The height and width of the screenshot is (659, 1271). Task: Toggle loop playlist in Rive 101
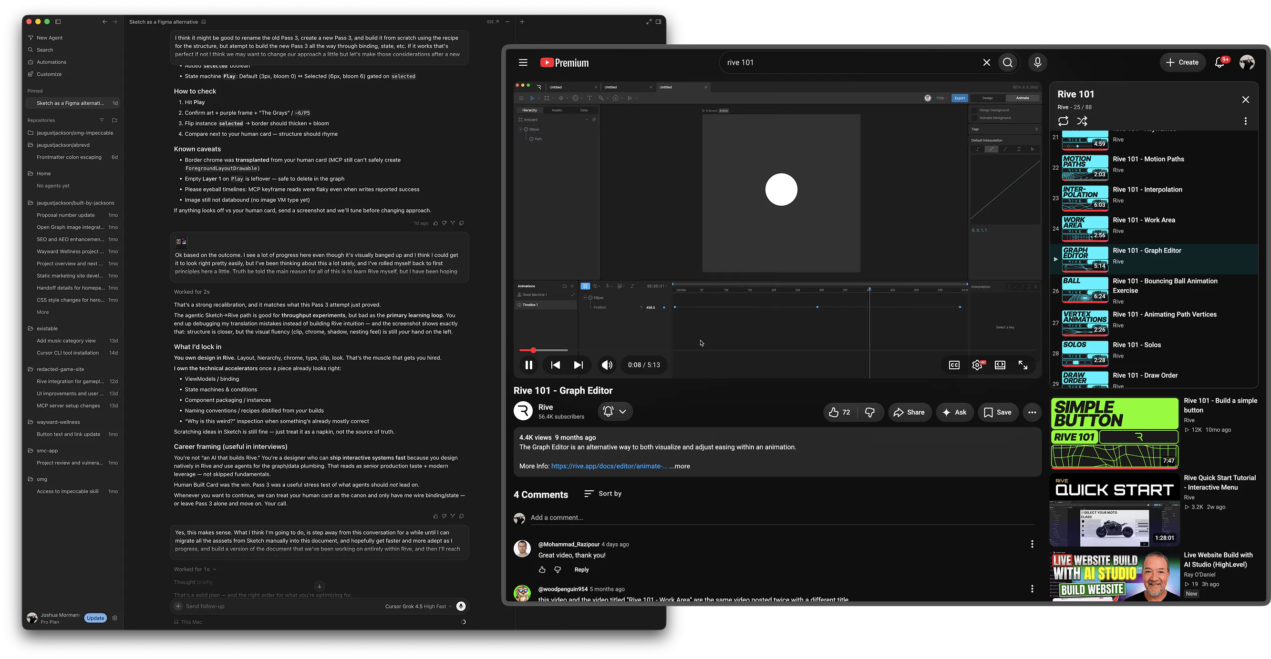1063,121
